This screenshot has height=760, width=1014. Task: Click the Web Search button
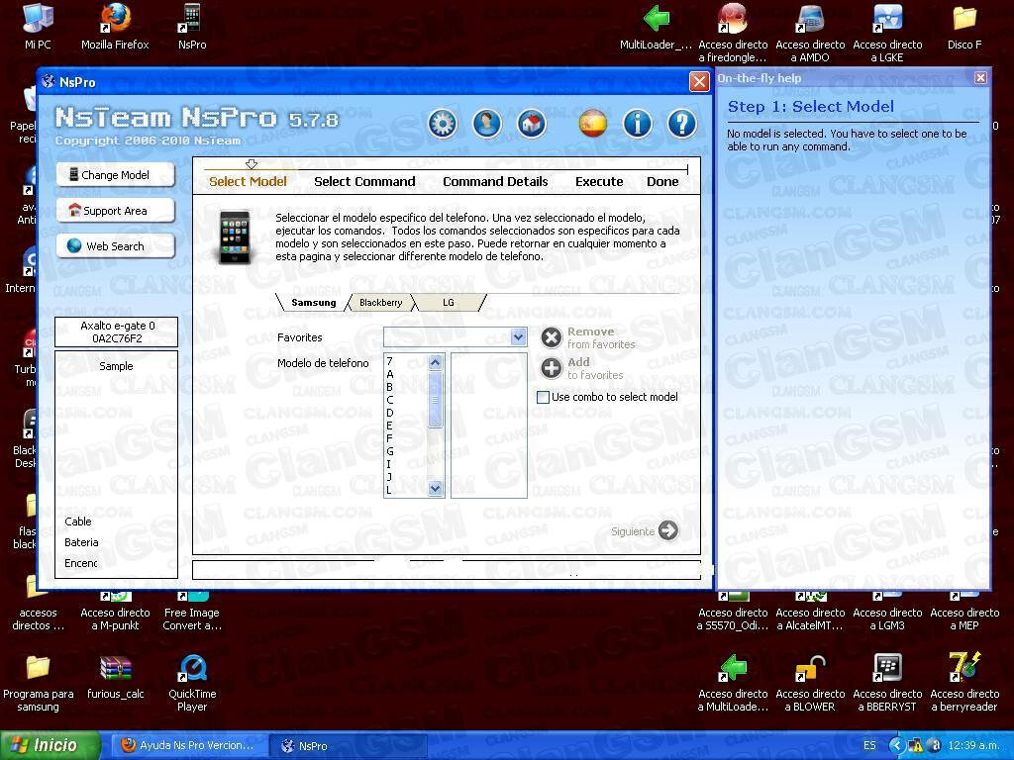point(115,245)
